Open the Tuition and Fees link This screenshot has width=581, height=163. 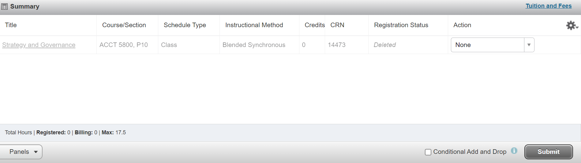point(548,6)
